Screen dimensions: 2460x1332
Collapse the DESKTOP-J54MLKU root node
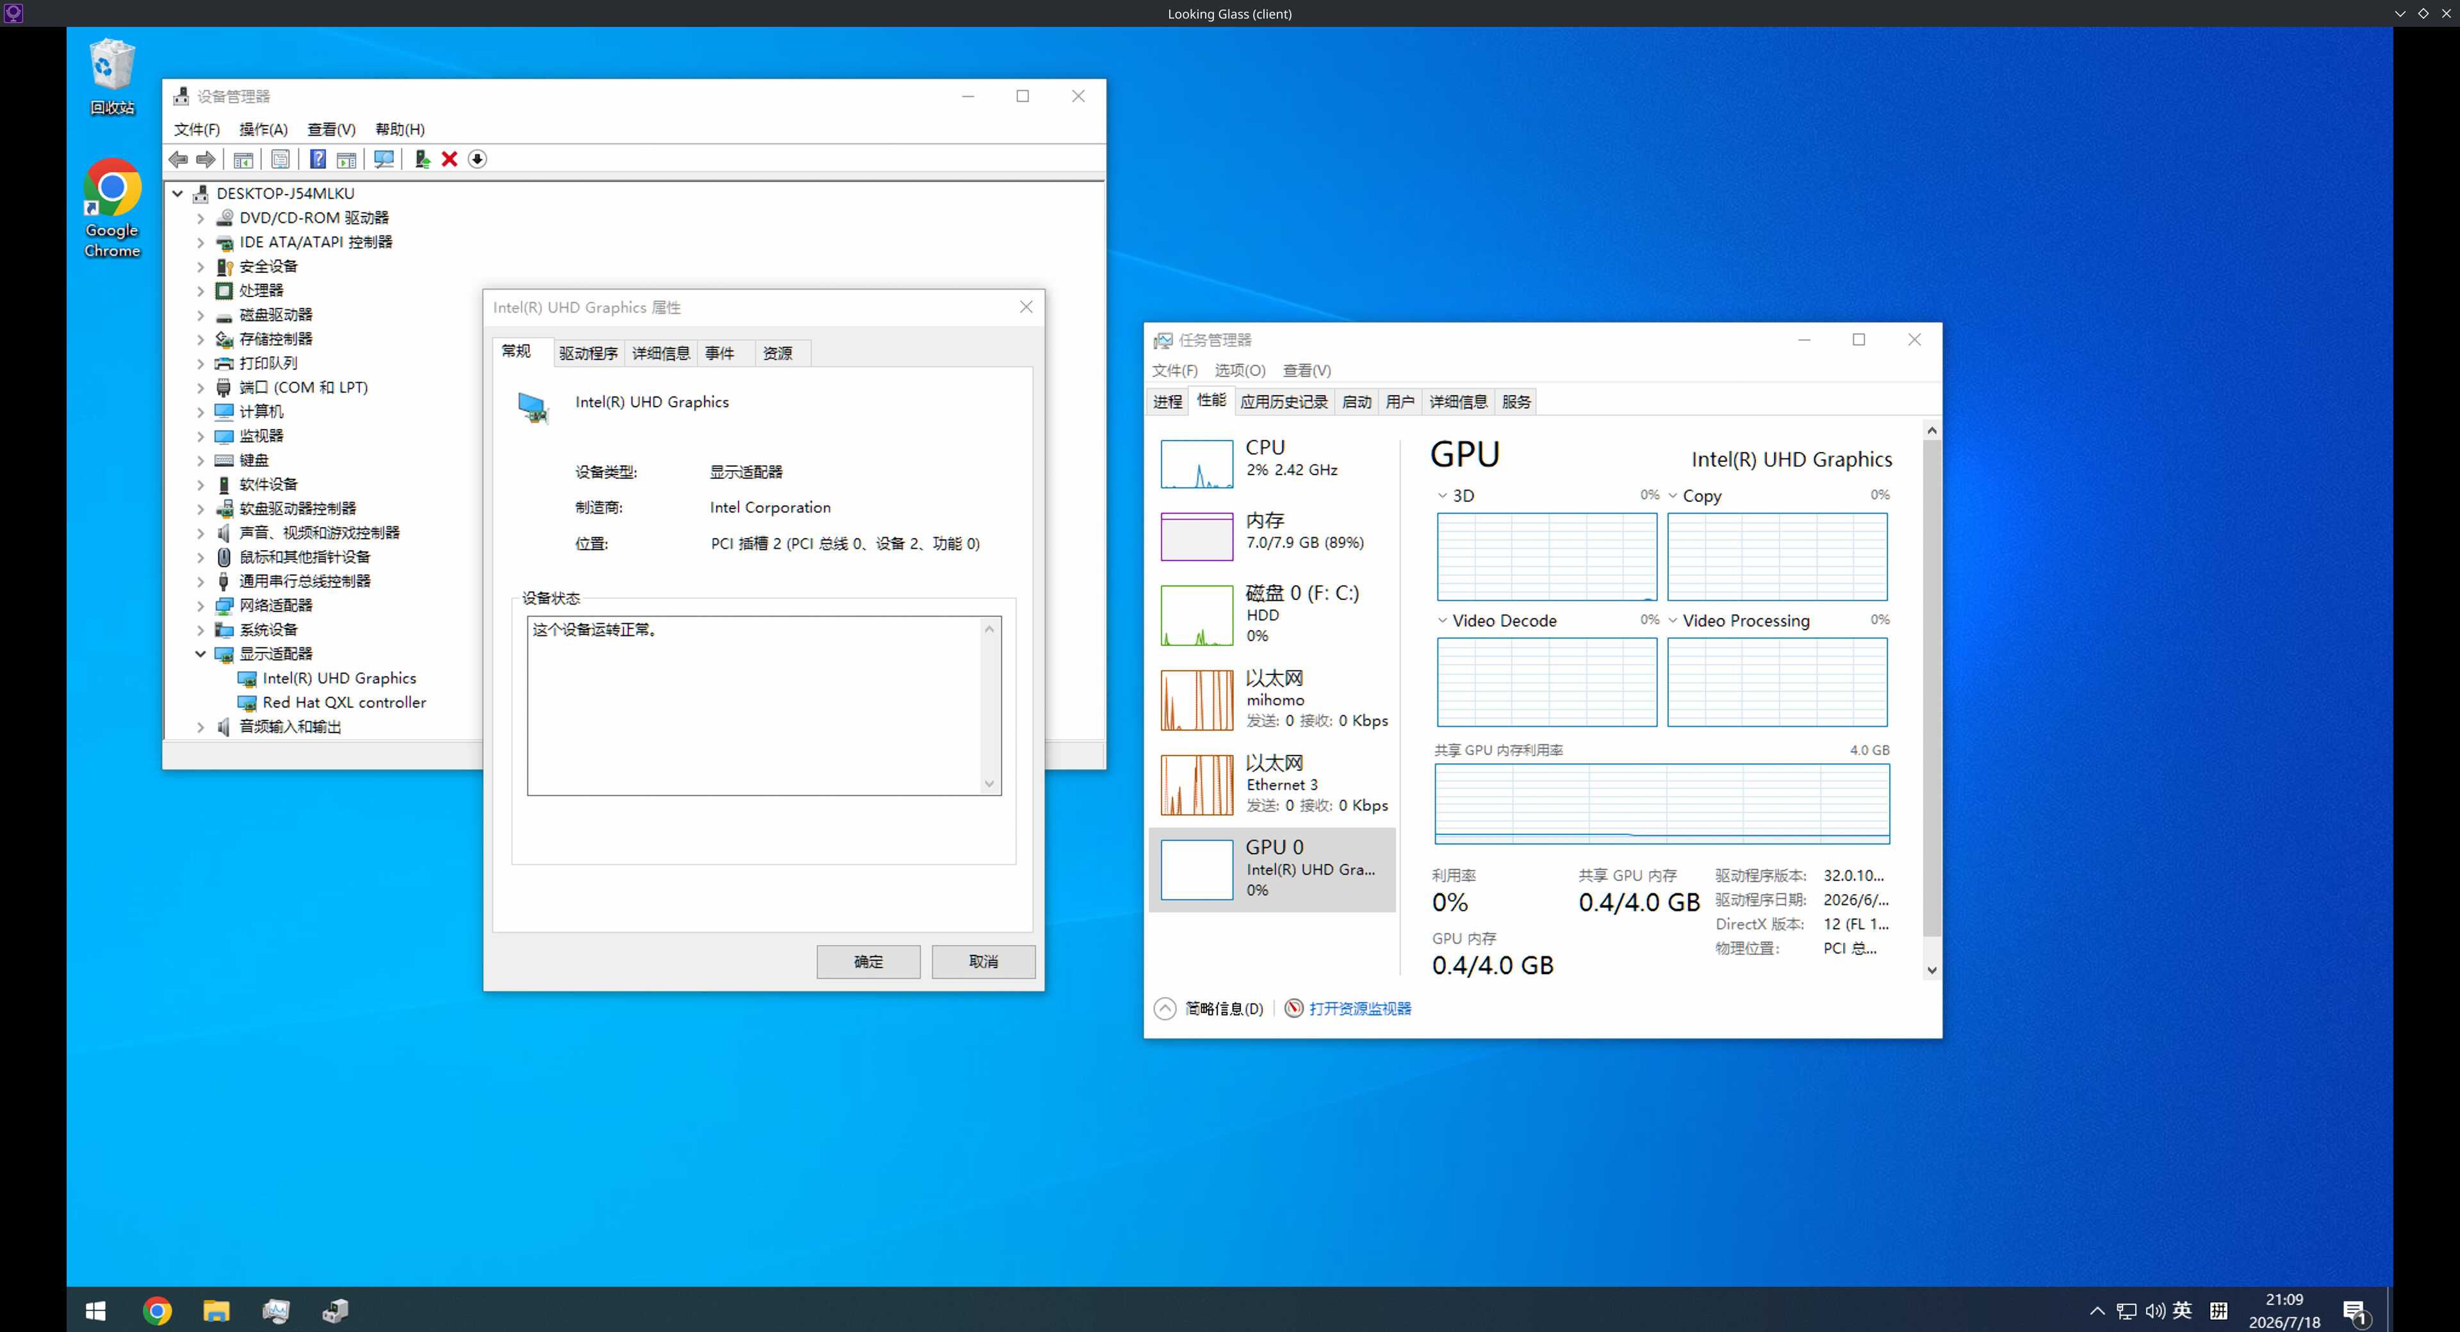pyautogui.click(x=177, y=194)
